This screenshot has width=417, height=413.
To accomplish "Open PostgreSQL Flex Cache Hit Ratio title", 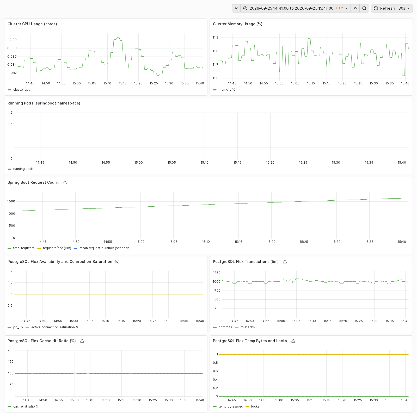I will (42, 341).
